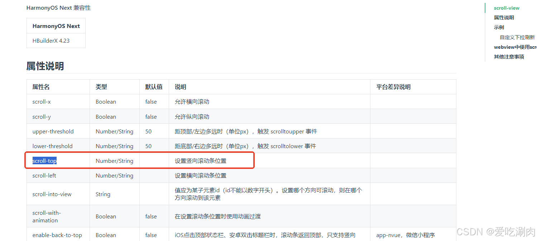The image size is (537, 241).
Task: Open the "webview中使用scroll-view" sidebar item
Action: point(515,47)
